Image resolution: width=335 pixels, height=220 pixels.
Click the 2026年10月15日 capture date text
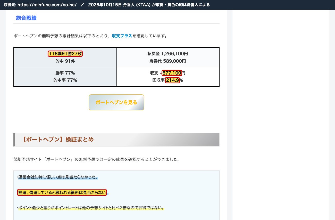(x=105, y=5)
